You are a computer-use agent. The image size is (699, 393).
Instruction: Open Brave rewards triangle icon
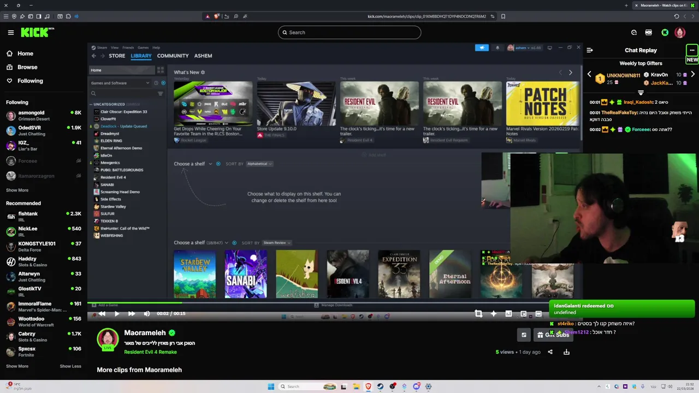coord(207,16)
